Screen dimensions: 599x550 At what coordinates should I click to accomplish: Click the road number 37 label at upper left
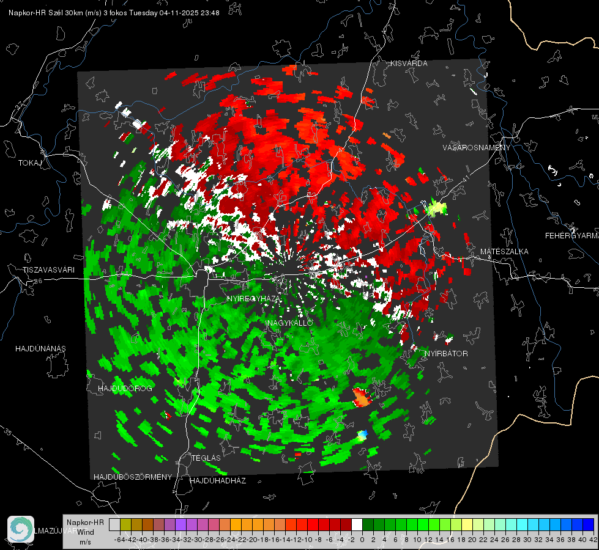[20, 105]
